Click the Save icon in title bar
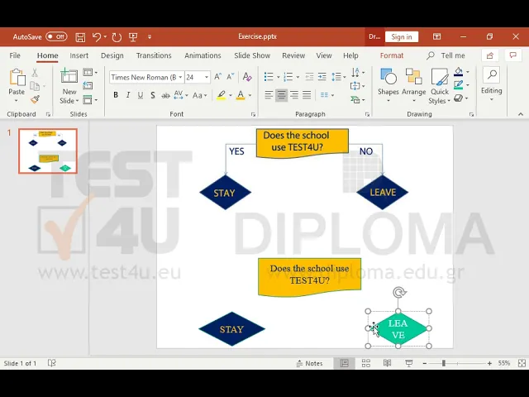This screenshot has width=529, height=397. (x=80, y=37)
